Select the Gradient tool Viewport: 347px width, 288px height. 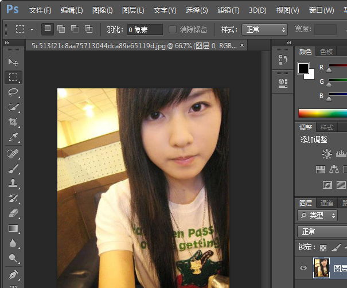[x=13, y=228]
